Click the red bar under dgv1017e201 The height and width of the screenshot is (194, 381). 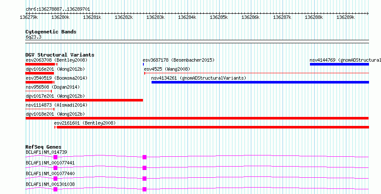tap(84, 100)
